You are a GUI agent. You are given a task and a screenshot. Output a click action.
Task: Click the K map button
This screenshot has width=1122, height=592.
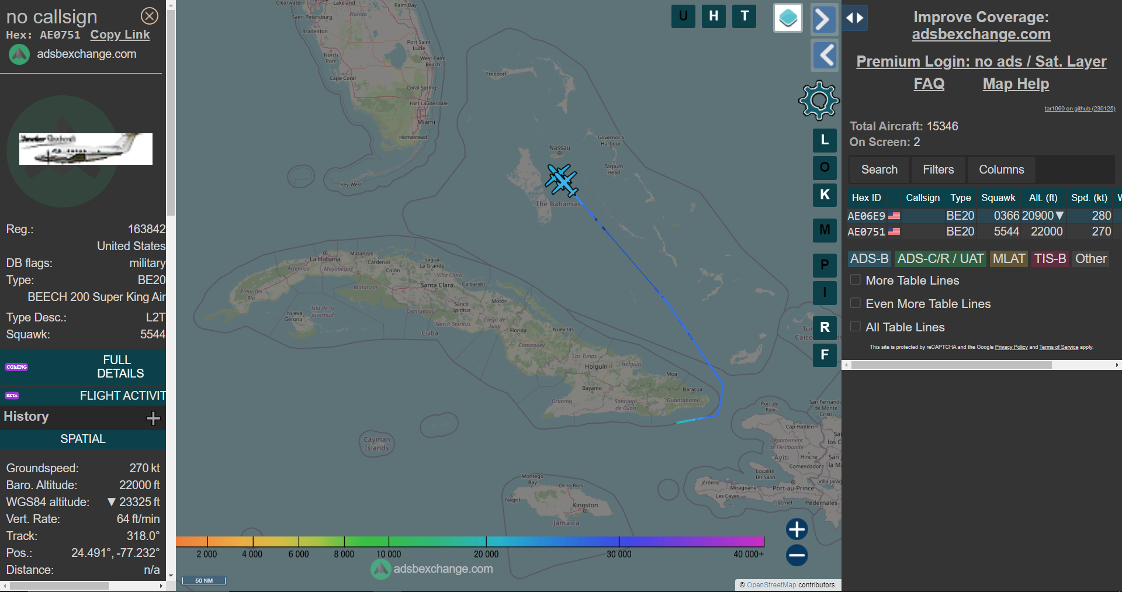tap(825, 195)
